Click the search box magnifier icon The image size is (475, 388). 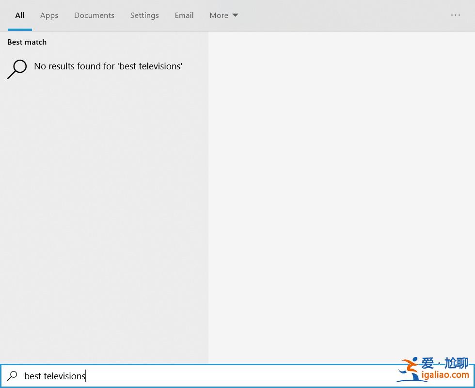(x=13, y=375)
